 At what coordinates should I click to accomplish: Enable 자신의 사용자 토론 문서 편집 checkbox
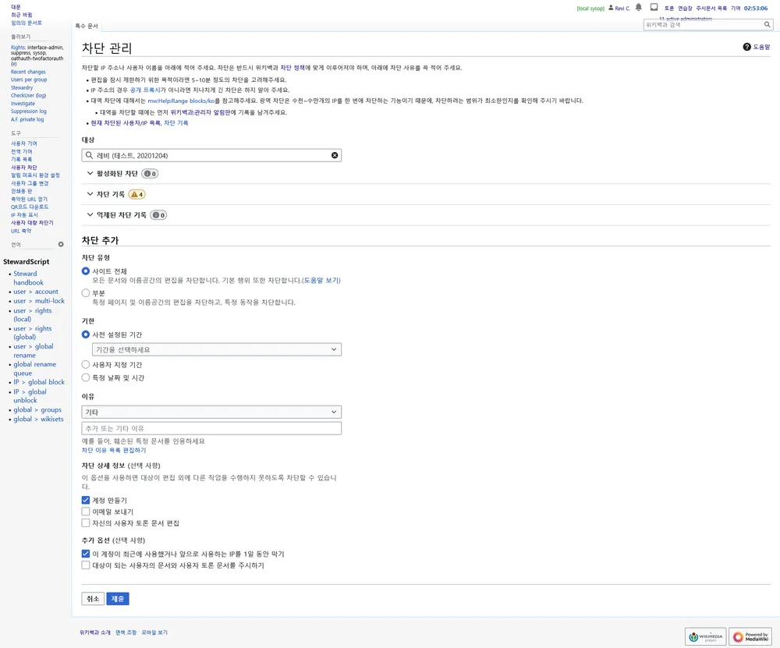point(86,522)
